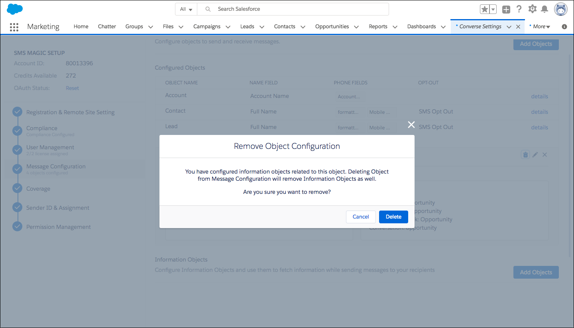Click the Registration & Remote Site Setting checkmark
574x328 pixels.
click(x=17, y=112)
